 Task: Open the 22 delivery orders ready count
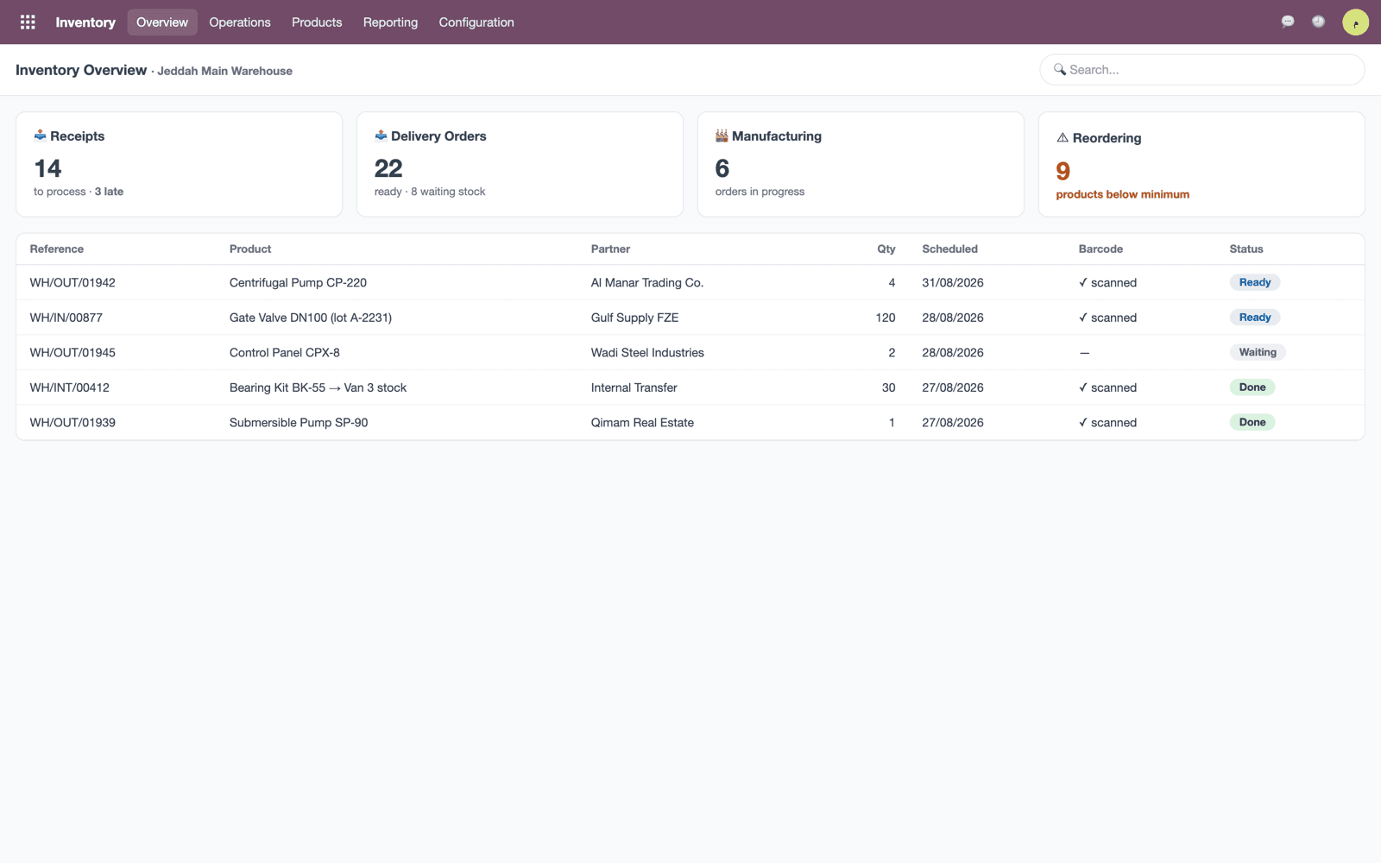tap(388, 168)
